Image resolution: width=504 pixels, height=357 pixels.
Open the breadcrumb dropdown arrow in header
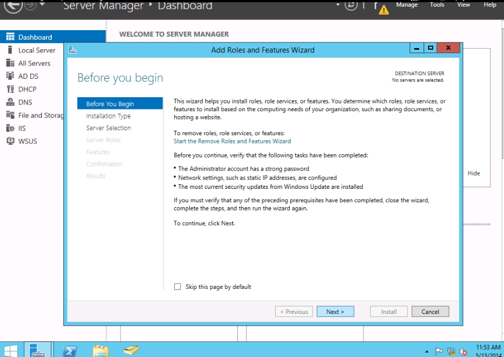click(338, 5)
